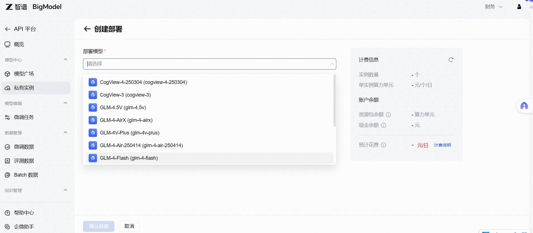Screen dimensions: 533x233
Task: Click the back arrow beside 创建部署
Action: click(x=87, y=29)
